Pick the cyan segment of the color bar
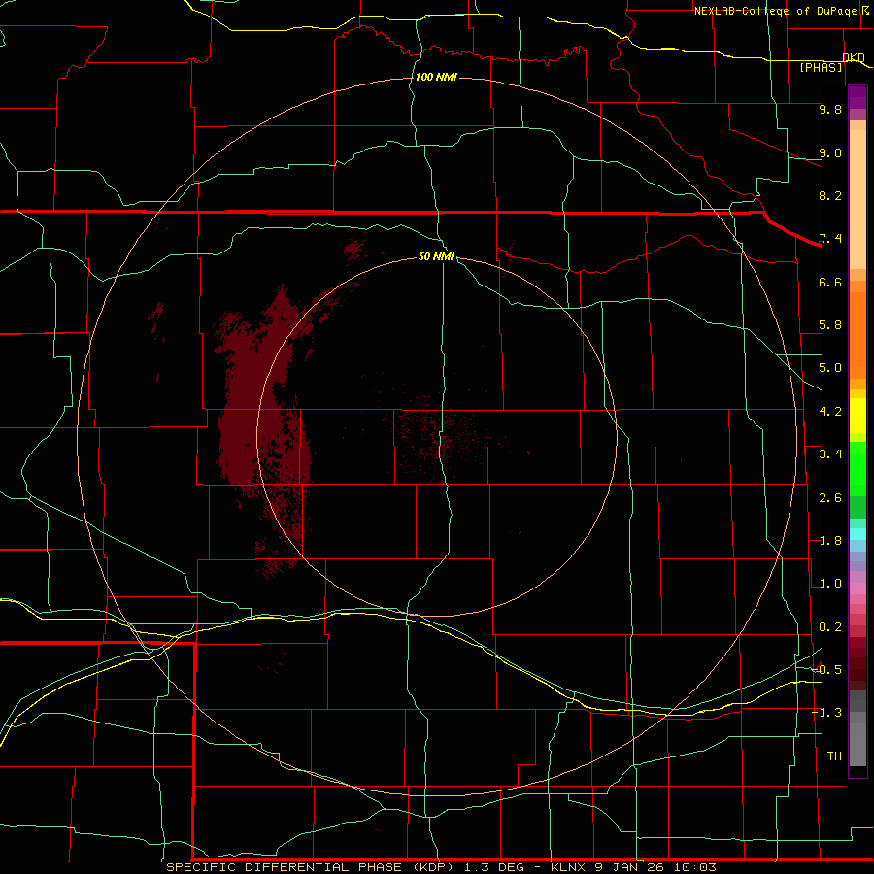This screenshot has height=874, width=874. coord(857,534)
